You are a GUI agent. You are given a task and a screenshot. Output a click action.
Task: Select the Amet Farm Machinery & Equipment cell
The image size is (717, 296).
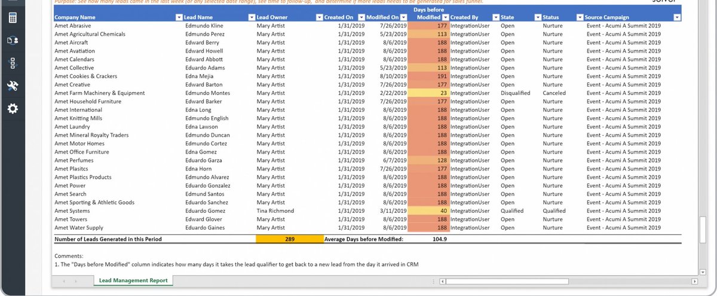[x=100, y=93]
